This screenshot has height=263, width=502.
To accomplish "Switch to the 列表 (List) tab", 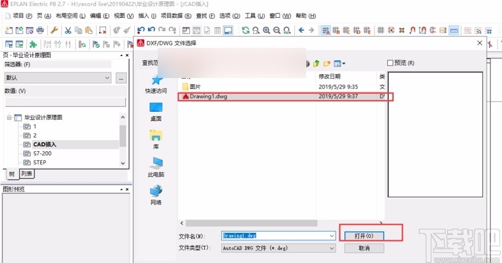I will [26, 174].
